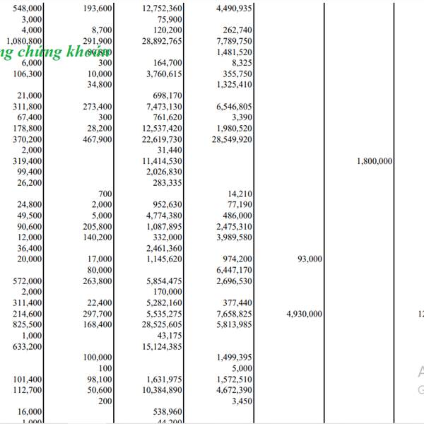Viewport: 424px width, 424px height.
Task: Click the value 3,450
Action: coord(242,401)
